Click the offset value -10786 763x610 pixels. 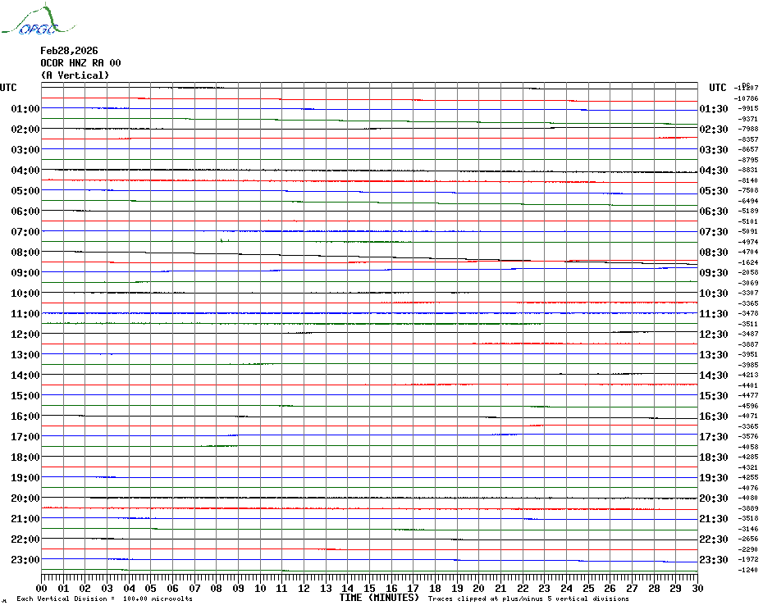[x=747, y=98]
